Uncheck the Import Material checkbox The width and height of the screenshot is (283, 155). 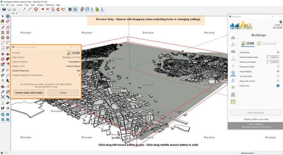(x=278, y=71)
